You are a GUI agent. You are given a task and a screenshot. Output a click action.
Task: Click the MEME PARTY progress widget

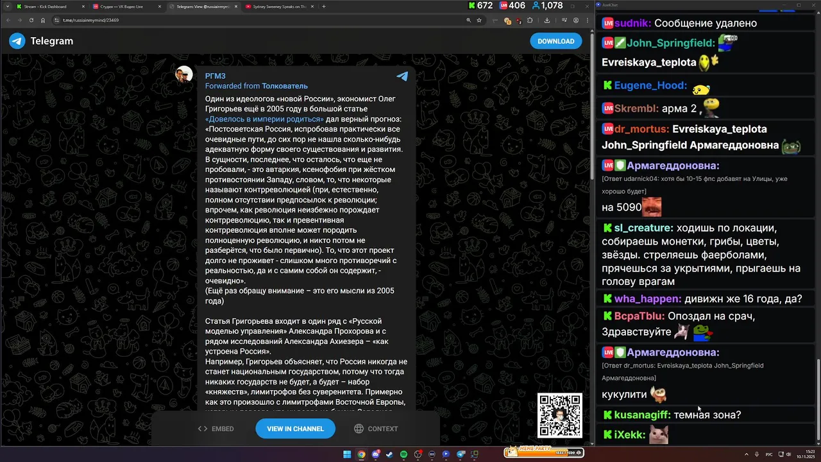point(543,452)
